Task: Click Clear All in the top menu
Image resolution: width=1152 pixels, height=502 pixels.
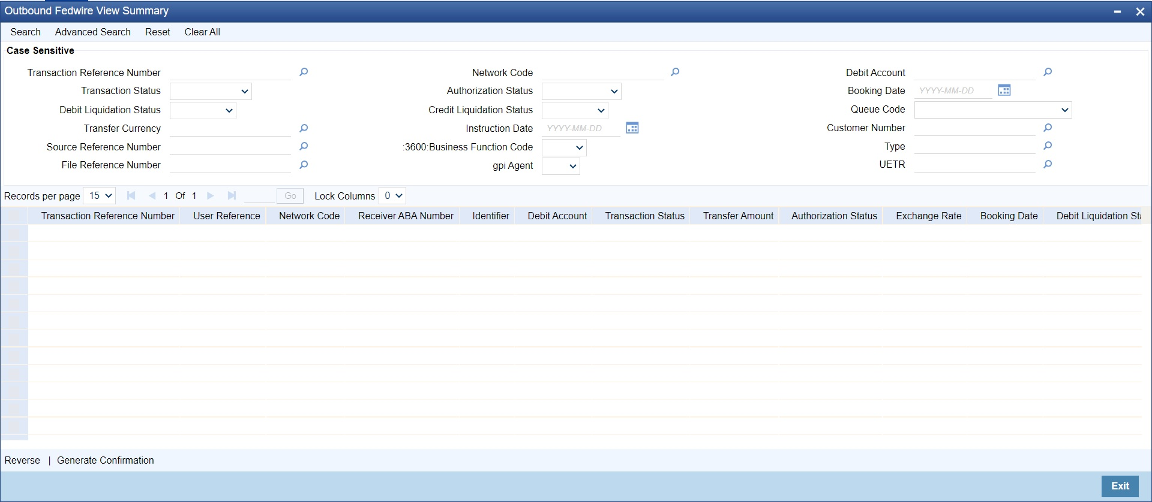Action: [x=202, y=32]
